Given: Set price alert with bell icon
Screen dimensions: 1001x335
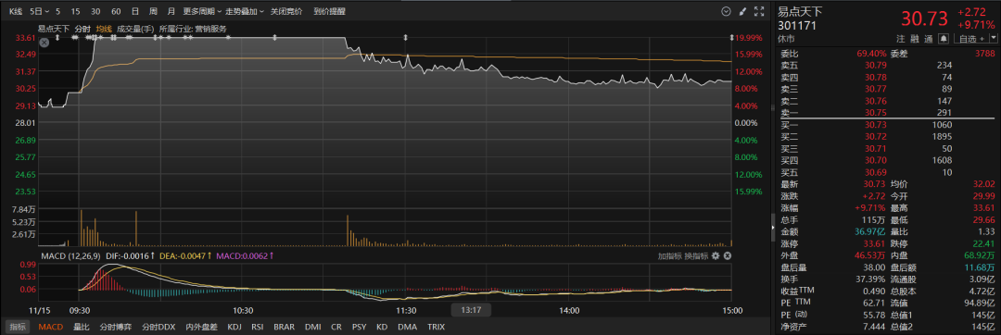Looking at the screenshot, I should tap(944, 39).
